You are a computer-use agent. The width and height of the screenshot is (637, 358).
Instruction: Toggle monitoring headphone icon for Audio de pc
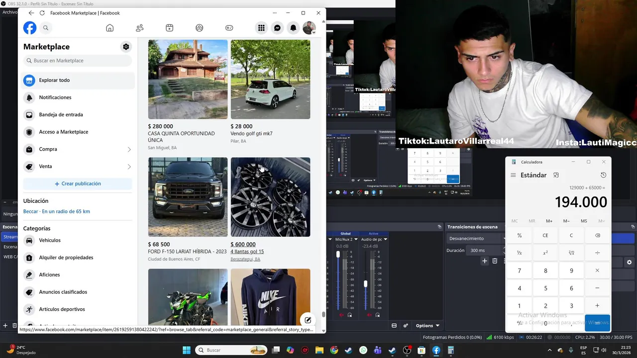377,315
